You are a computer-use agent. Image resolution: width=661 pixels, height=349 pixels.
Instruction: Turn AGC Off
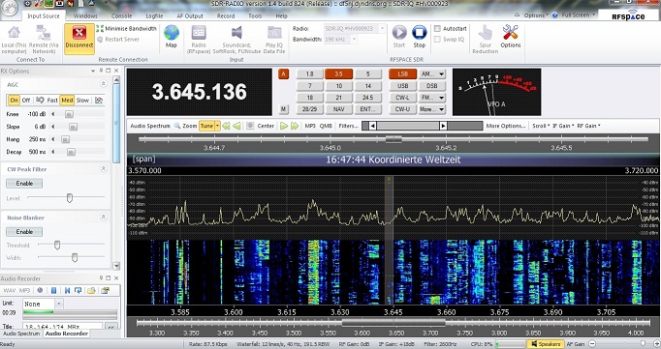point(26,101)
